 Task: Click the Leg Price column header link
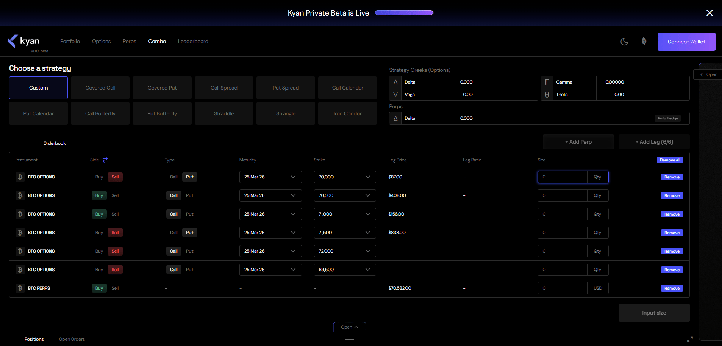coord(397,160)
